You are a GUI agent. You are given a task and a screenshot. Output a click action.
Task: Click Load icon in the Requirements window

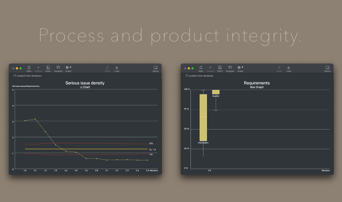(x=288, y=68)
